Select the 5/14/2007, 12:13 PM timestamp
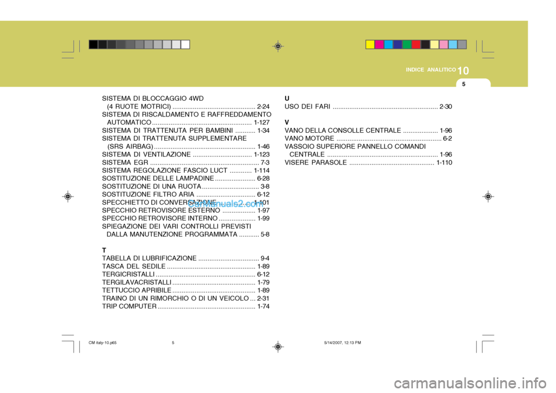The image size is (556, 393). click(x=342, y=343)
